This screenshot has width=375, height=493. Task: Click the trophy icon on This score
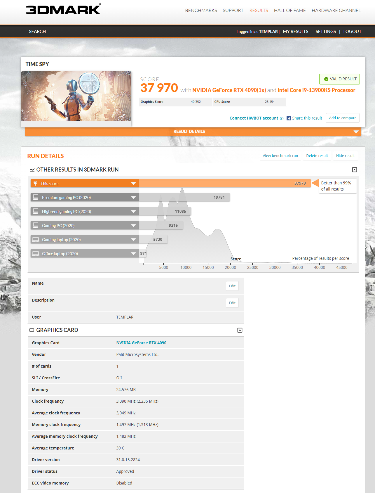coord(35,184)
